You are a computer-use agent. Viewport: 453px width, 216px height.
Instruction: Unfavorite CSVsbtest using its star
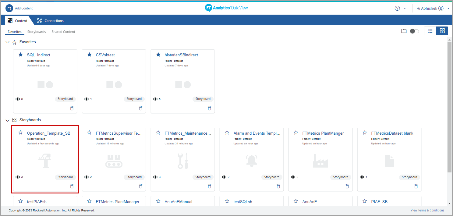[89, 55]
